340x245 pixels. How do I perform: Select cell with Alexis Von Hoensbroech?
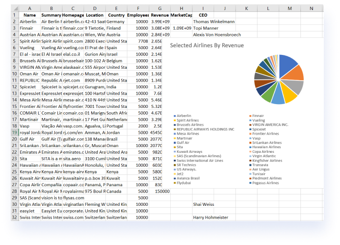tap(217, 34)
